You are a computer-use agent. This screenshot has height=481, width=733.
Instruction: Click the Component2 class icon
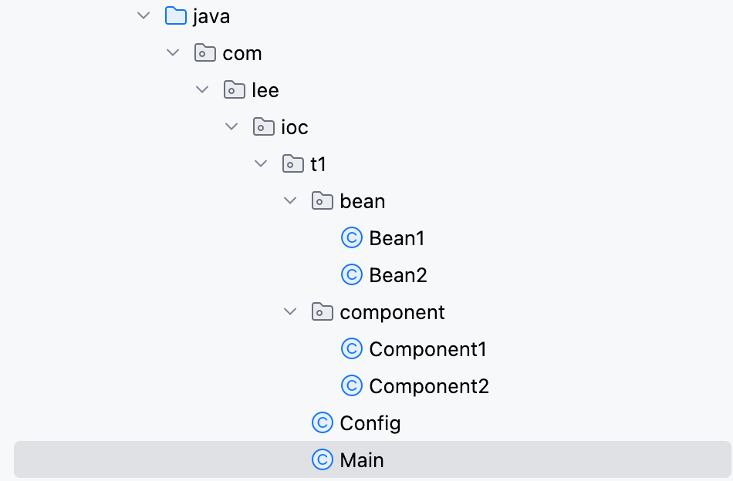[x=352, y=385]
